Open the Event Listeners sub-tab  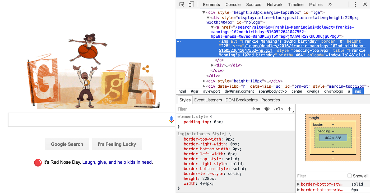coord(208,100)
